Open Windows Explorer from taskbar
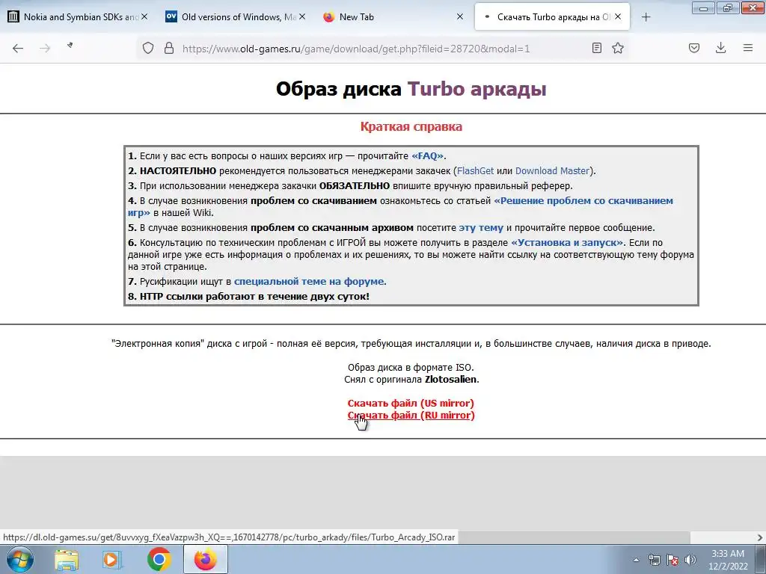 [x=67, y=560]
